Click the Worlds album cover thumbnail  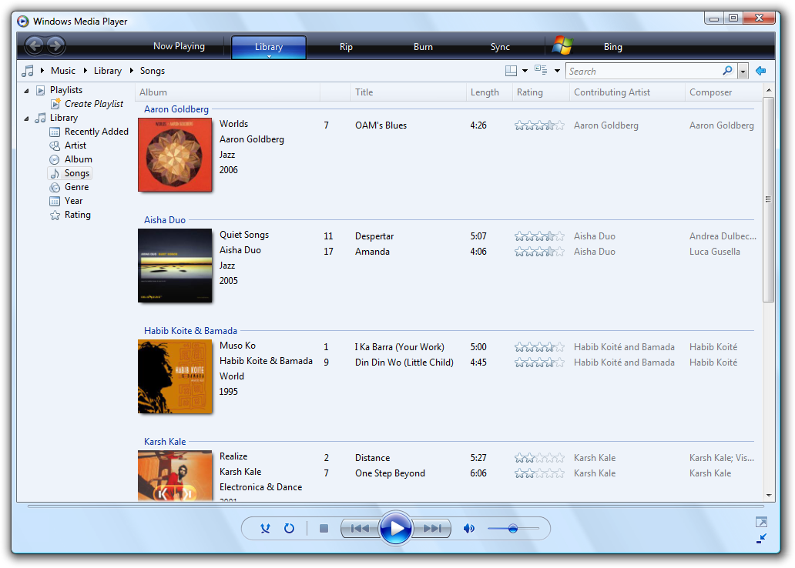[175, 155]
